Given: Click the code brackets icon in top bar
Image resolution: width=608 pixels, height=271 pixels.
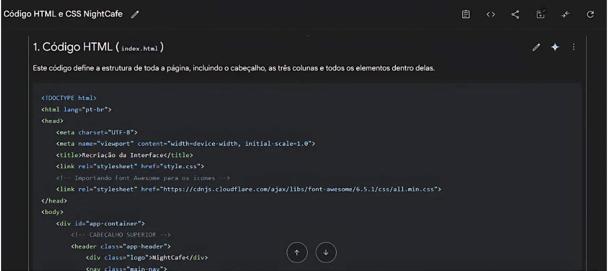Looking at the screenshot, I should pyautogui.click(x=490, y=14).
